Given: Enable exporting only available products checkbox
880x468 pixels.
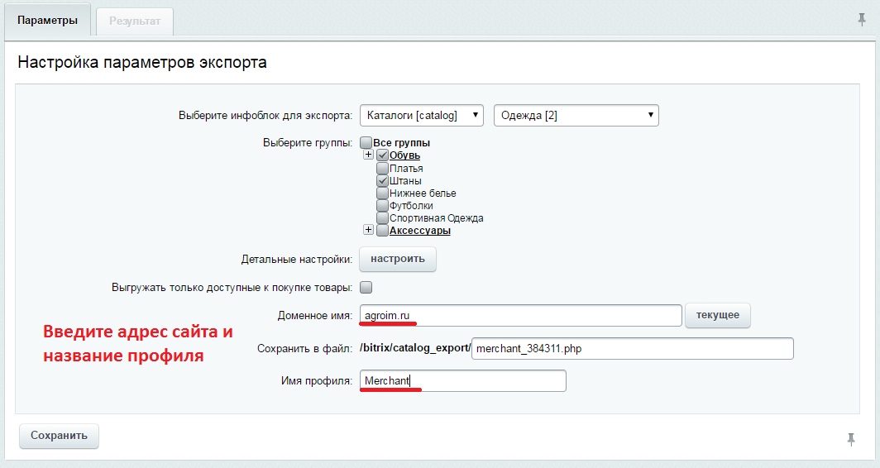Looking at the screenshot, I should click(366, 287).
